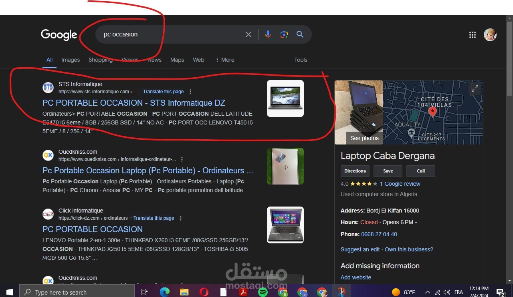Viewport: 513px width, 297px height.
Task: Switch the FRA keyboard language indicator
Action: click(x=458, y=292)
